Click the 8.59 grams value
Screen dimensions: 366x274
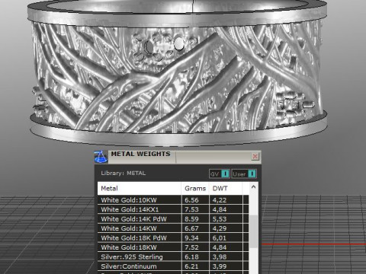click(191, 219)
